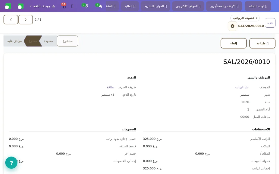
Task: Open the بوتيك أناقة company switcher dropdown
Action: click(x=42, y=6)
